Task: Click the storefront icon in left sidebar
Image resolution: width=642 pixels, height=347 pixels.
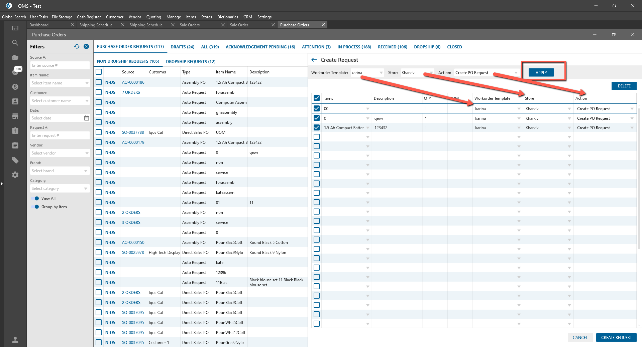Action: [15, 116]
